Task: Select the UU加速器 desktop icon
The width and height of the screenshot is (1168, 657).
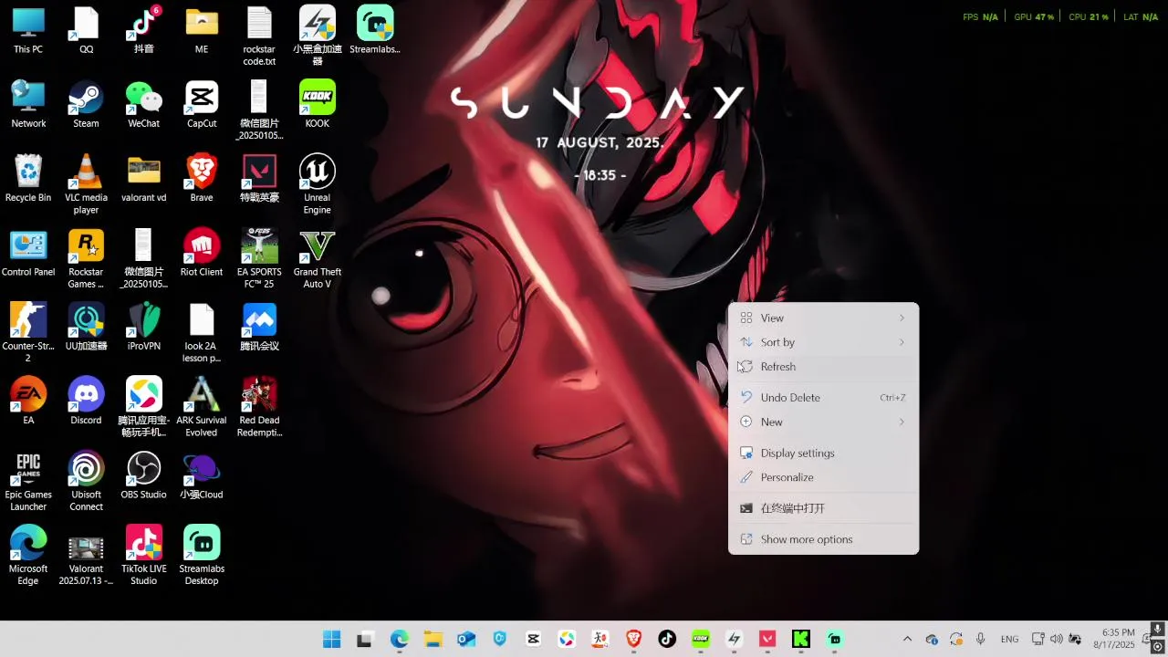Action: click(x=86, y=328)
